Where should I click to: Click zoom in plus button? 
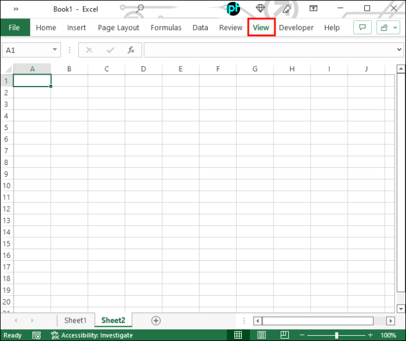tap(371, 335)
